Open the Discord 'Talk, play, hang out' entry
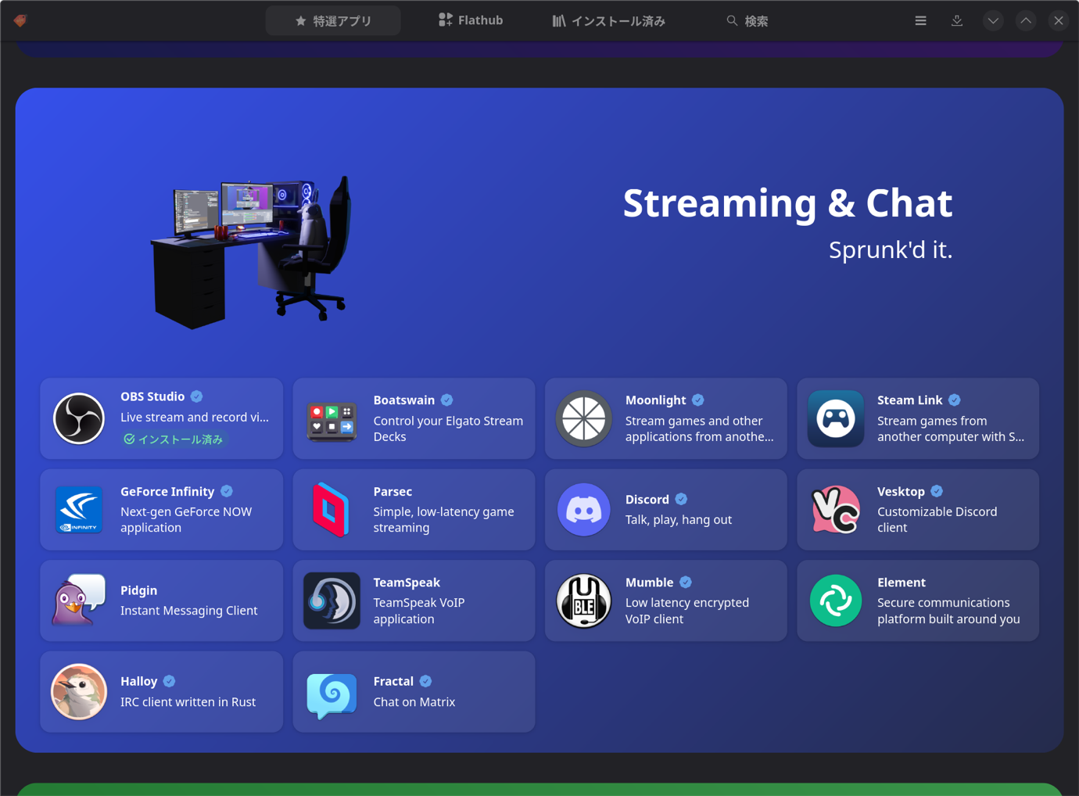The height and width of the screenshot is (796, 1079). pos(666,510)
